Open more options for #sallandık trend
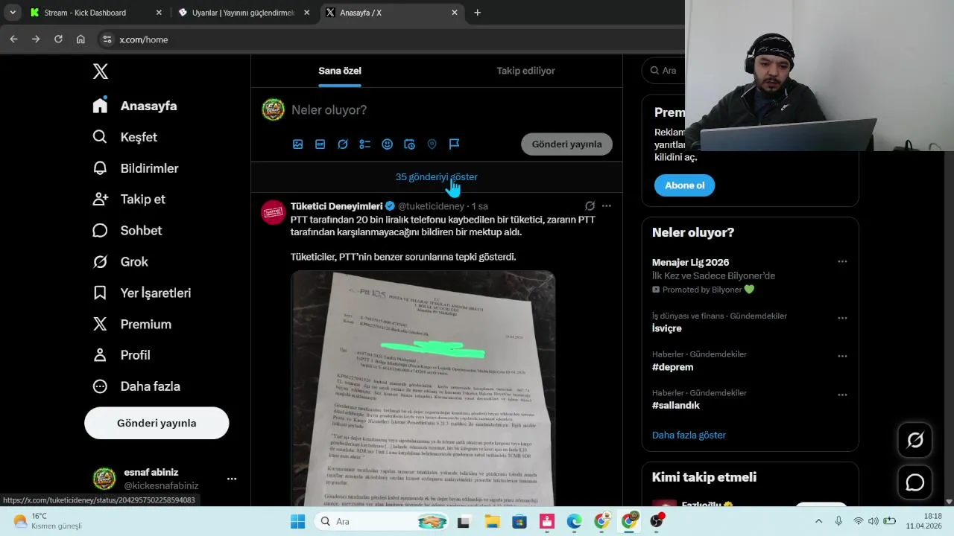 [842, 395]
